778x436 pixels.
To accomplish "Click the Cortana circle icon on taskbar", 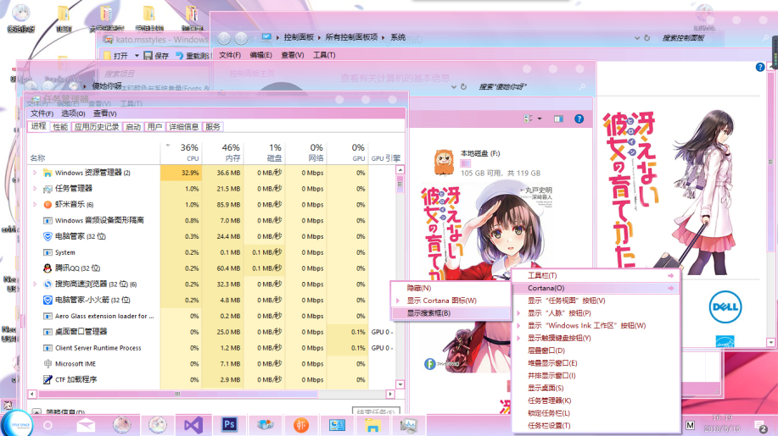I will [x=48, y=425].
